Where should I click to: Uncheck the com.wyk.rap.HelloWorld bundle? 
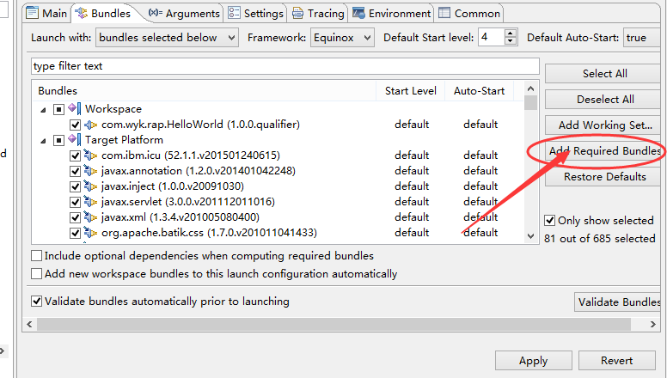click(x=76, y=125)
